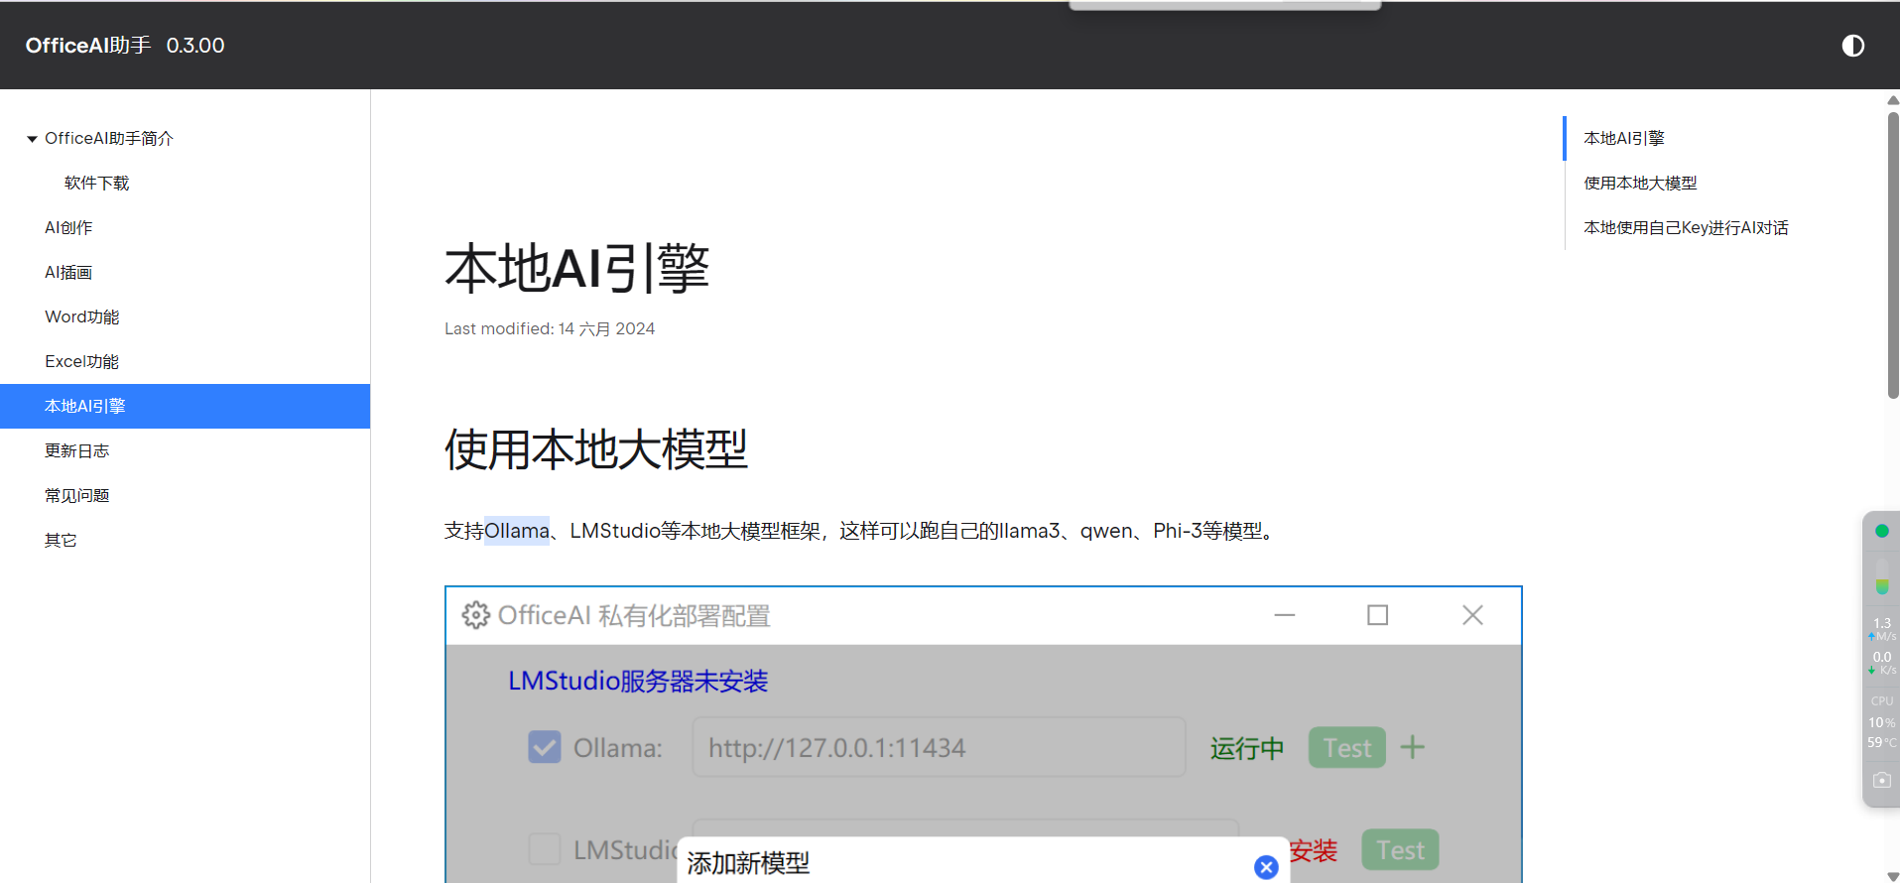Click the gear icon in OfficeAI dialog
The width and height of the screenshot is (1900, 883).
(476, 615)
